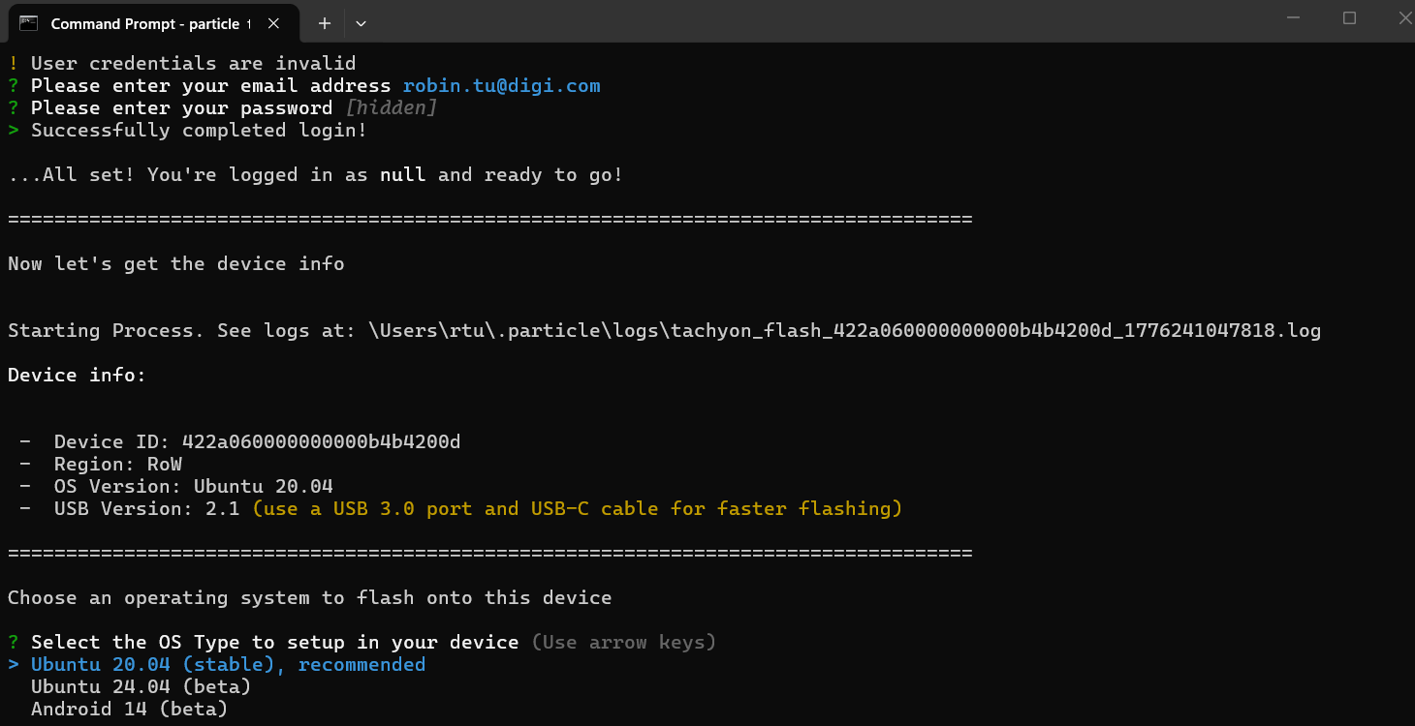Viewport: 1415px width, 726px height.
Task: Click the yellow USB 3.0 port hint
Action: (x=577, y=508)
